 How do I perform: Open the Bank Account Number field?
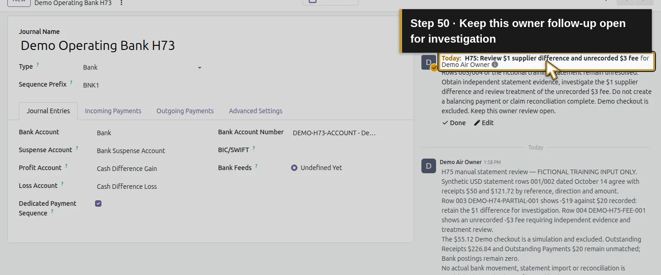tap(334, 133)
